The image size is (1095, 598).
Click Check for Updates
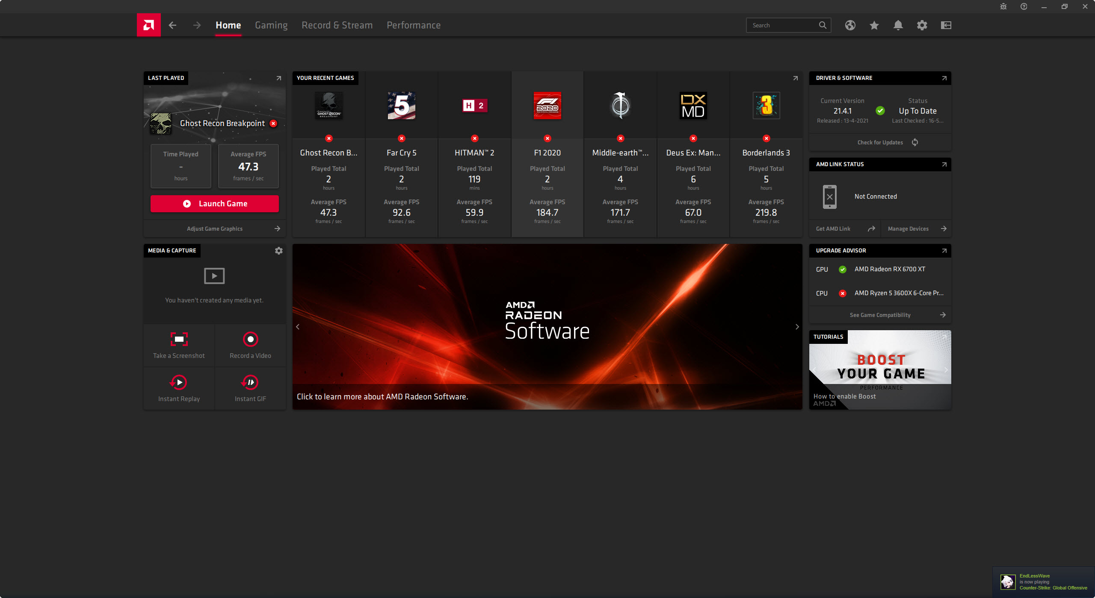click(880, 142)
